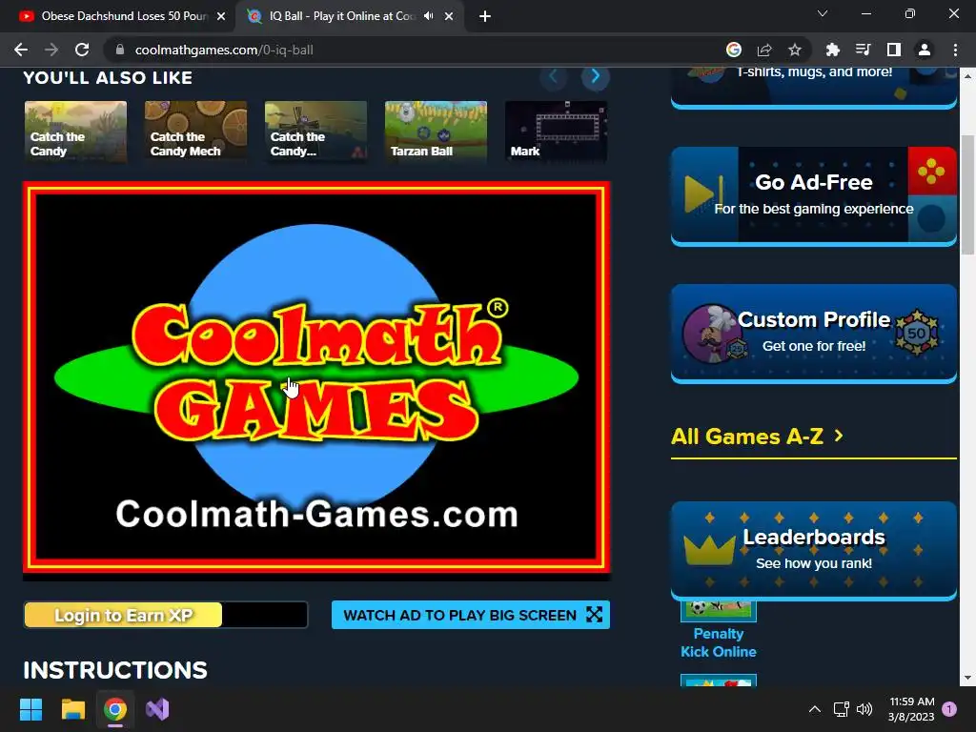Toggle the Chrome side panel
Viewport: 976px width, 732px height.
tap(894, 50)
